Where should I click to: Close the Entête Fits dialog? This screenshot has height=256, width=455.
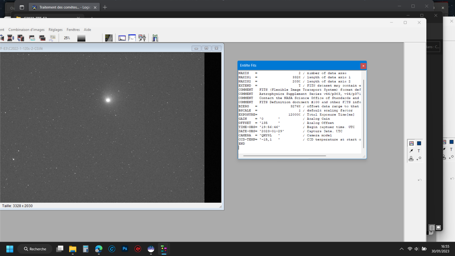tap(363, 66)
